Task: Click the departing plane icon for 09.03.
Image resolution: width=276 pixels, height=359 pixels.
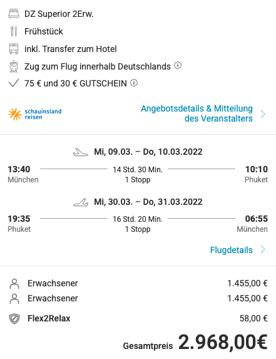Action: [81, 152]
